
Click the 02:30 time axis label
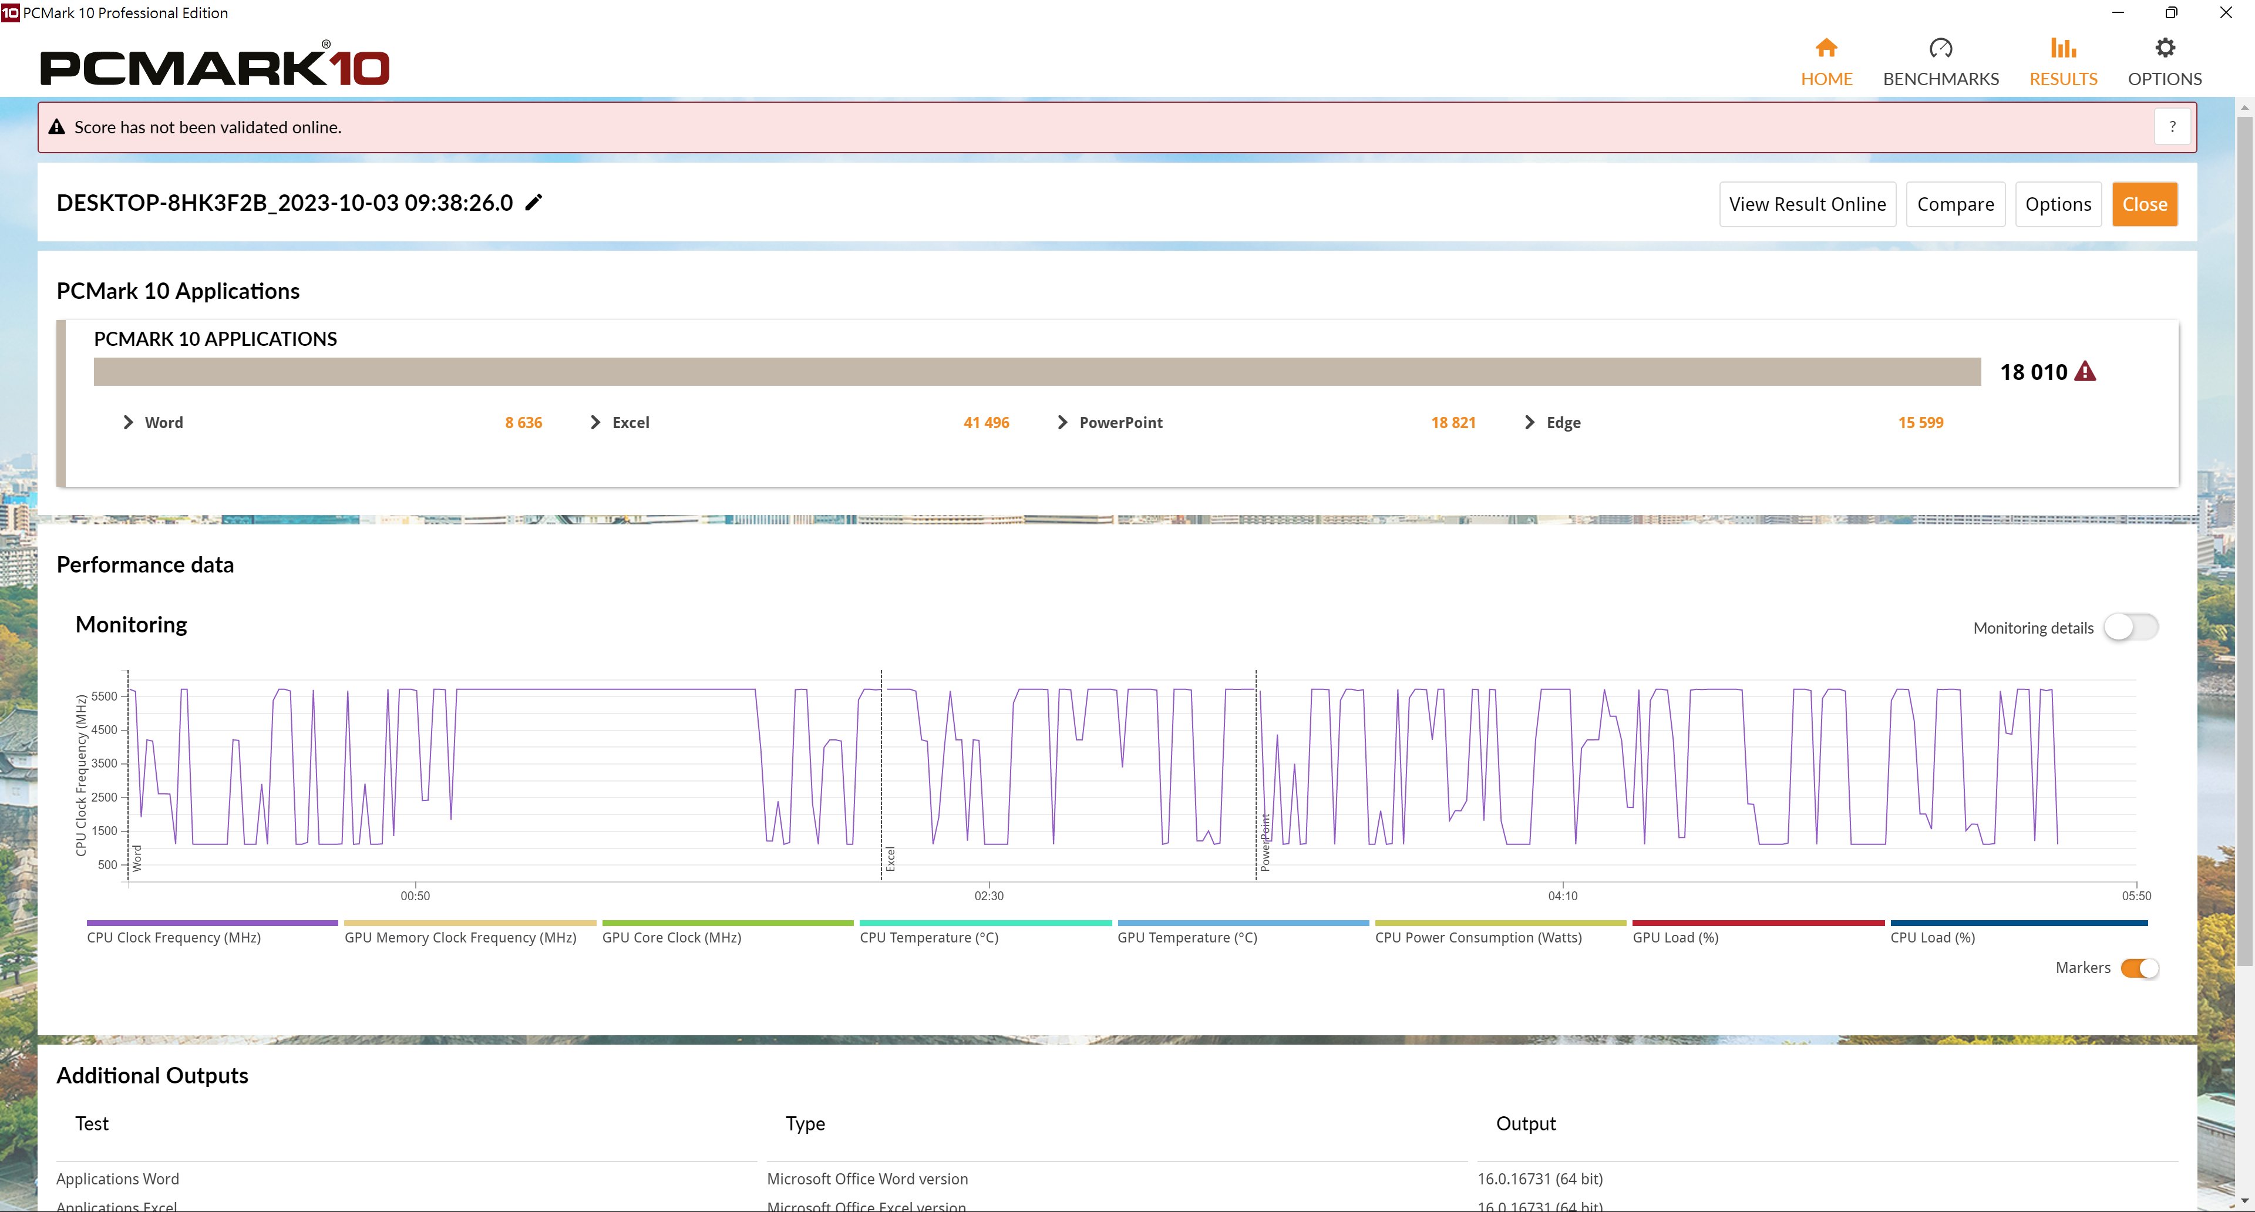[x=988, y=895]
